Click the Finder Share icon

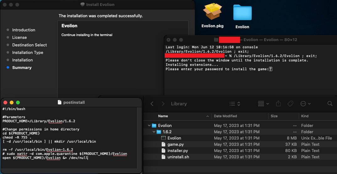[278, 103]
